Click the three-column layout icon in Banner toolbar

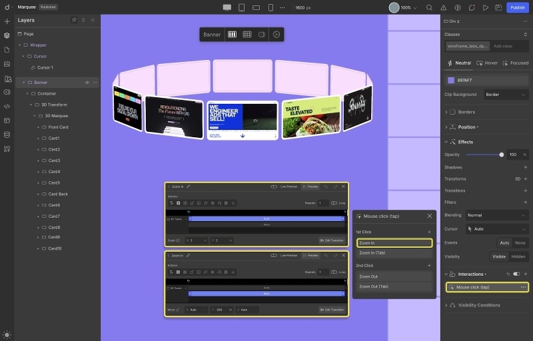coord(233,35)
